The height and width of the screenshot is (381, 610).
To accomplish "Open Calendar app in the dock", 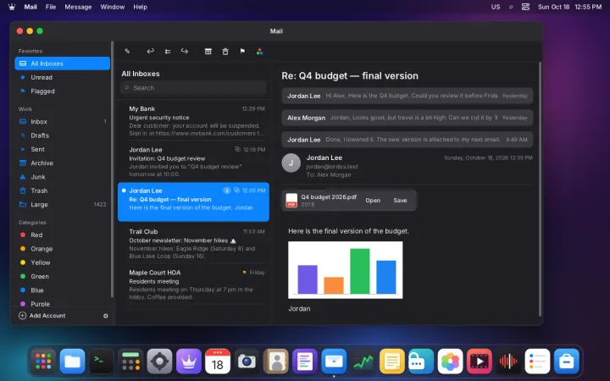I will tap(218, 362).
